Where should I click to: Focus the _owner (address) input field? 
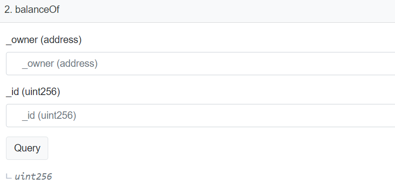(201, 63)
